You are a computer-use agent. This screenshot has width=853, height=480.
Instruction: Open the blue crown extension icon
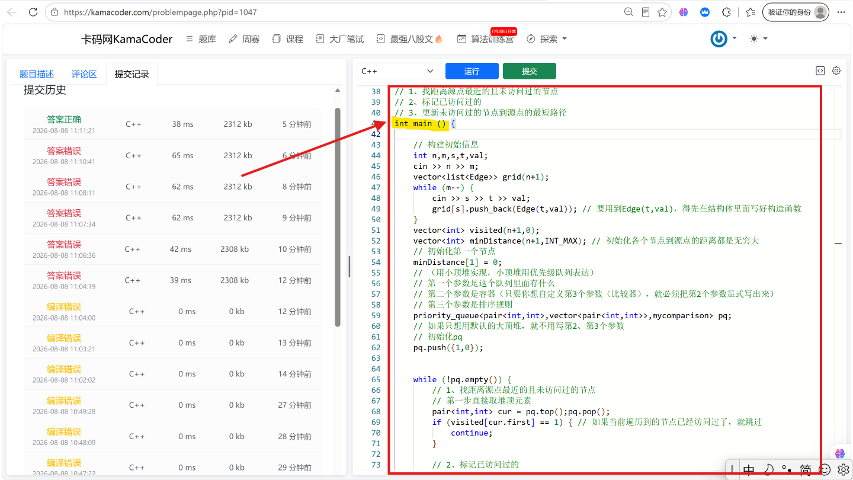click(705, 12)
